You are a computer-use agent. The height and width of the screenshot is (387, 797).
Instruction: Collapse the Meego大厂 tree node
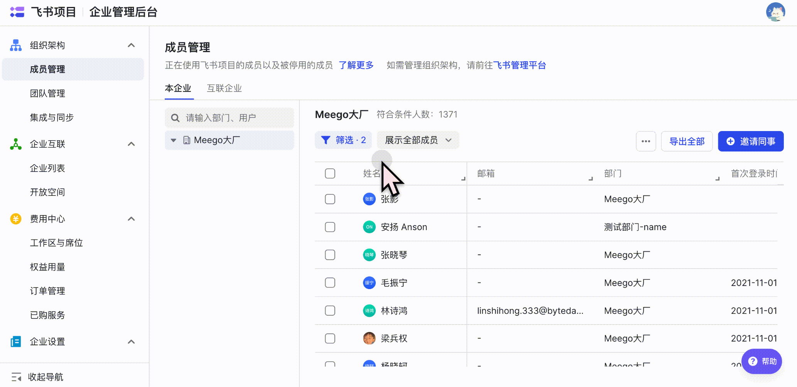tap(174, 140)
